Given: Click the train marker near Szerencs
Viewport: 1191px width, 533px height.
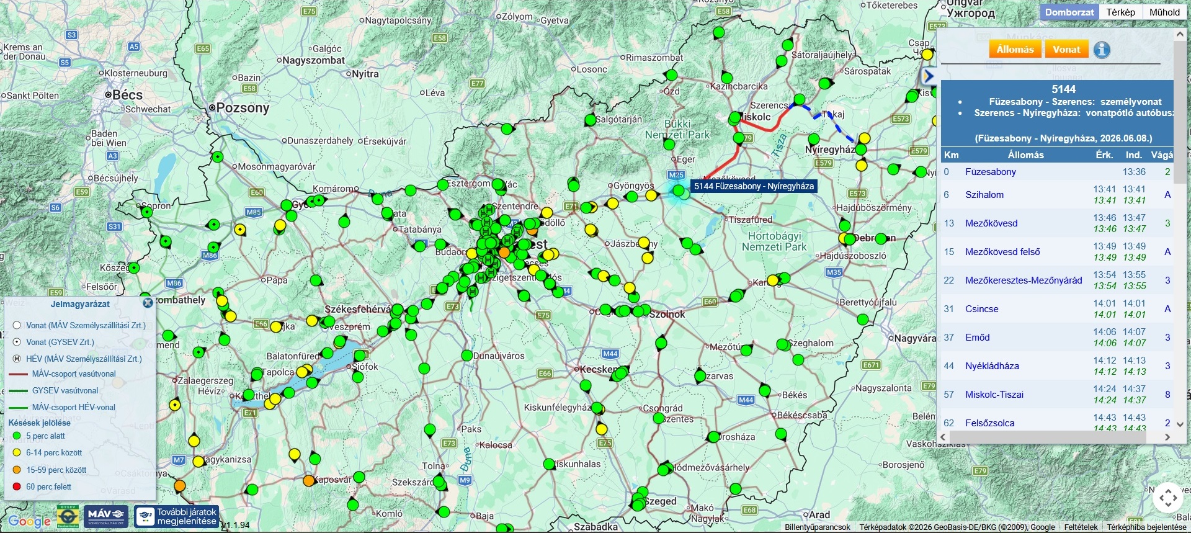Looking at the screenshot, I should coord(800,99).
